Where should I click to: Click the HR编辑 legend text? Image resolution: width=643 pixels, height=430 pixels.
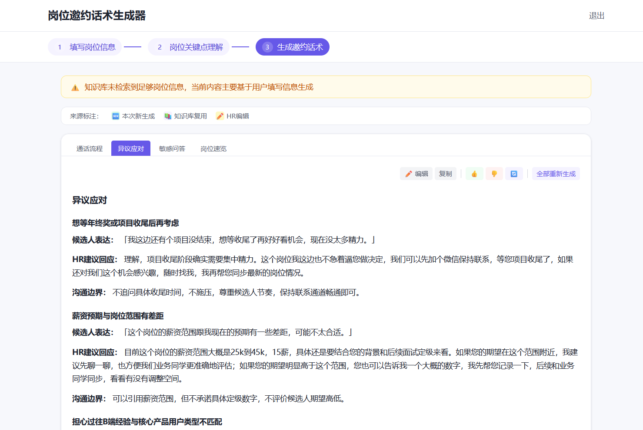(x=238, y=116)
